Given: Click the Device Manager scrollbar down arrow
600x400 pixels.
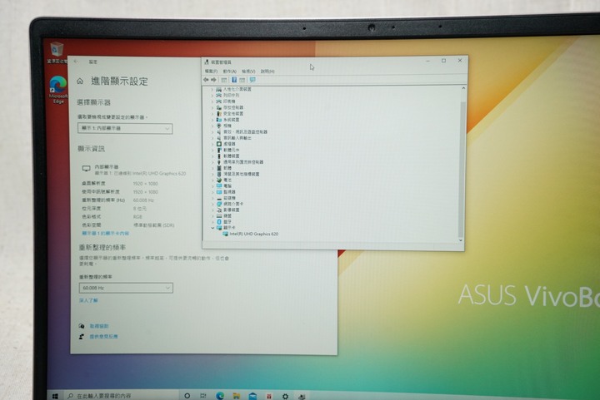Looking at the screenshot, I should (461, 240).
